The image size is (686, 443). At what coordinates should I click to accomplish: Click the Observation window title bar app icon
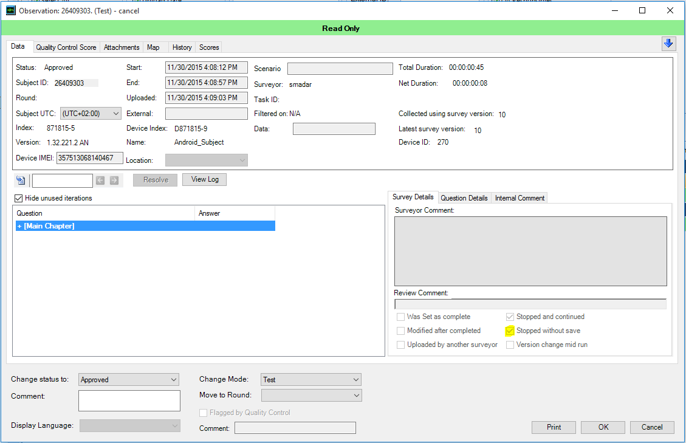tap(10, 10)
